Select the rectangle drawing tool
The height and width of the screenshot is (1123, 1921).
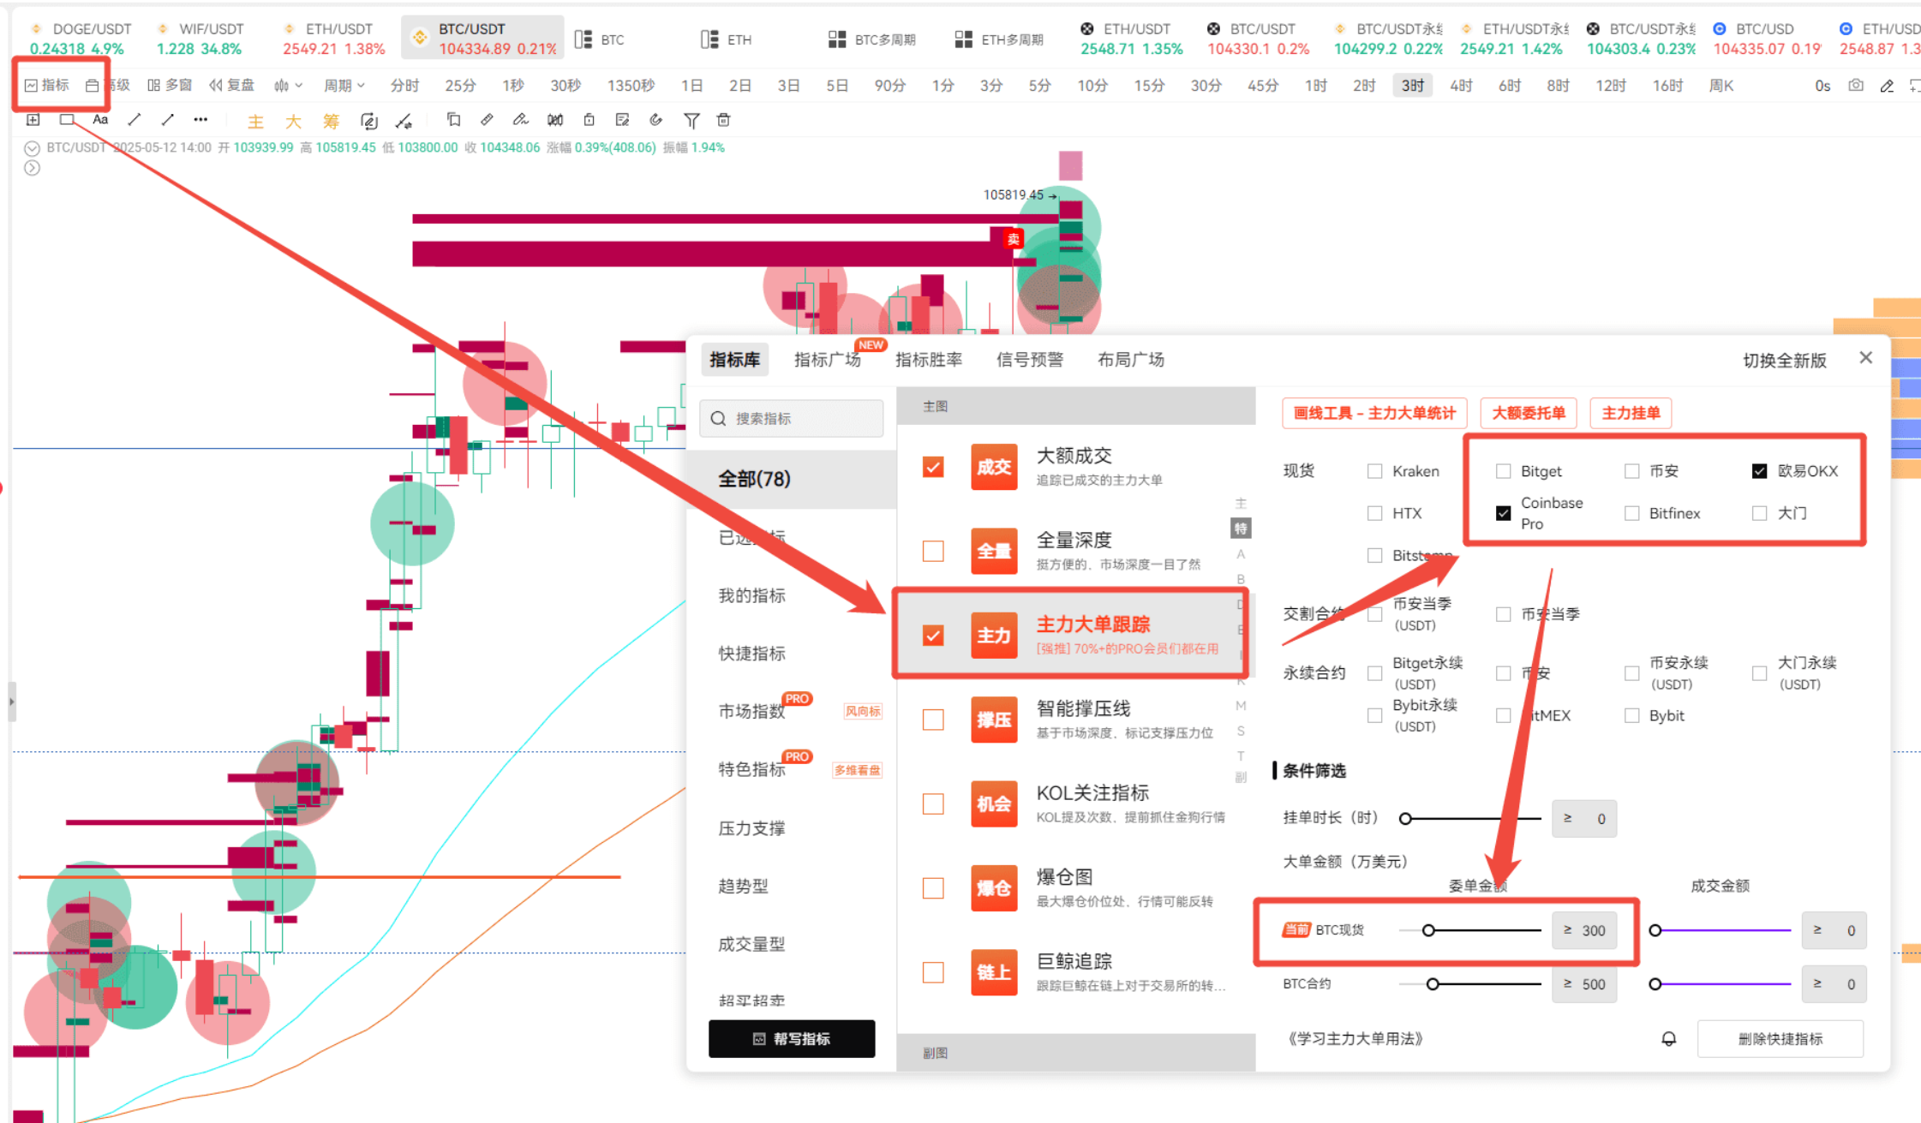tap(67, 120)
